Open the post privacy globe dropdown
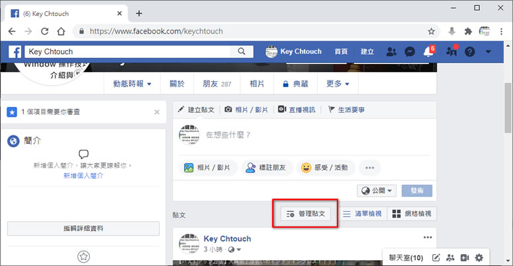The width and height of the screenshot is (513, 266). pos(234,249)
